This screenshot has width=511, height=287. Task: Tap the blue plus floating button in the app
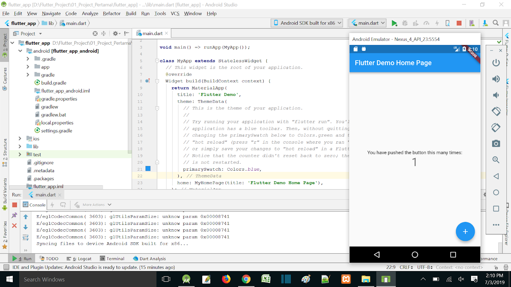click(465, 232)
